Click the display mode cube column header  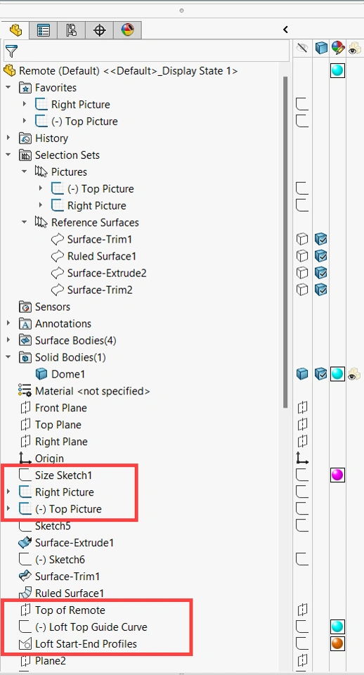(x=321, y=49)
